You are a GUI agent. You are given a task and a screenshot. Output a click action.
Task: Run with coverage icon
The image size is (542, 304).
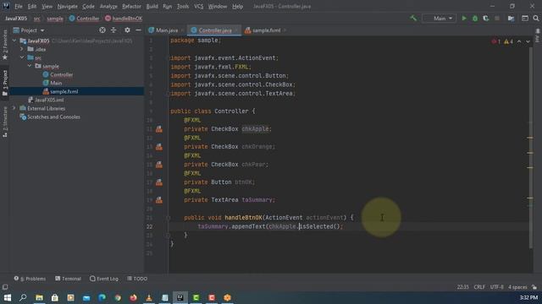pyautogui.click(x=485, y=19)
